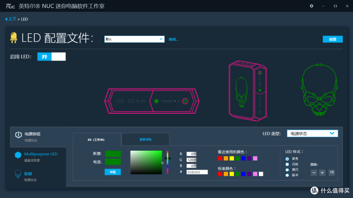Screen dimensions: 353x198
Task: Increase frequency with plus button
Action: coord(322,173)
